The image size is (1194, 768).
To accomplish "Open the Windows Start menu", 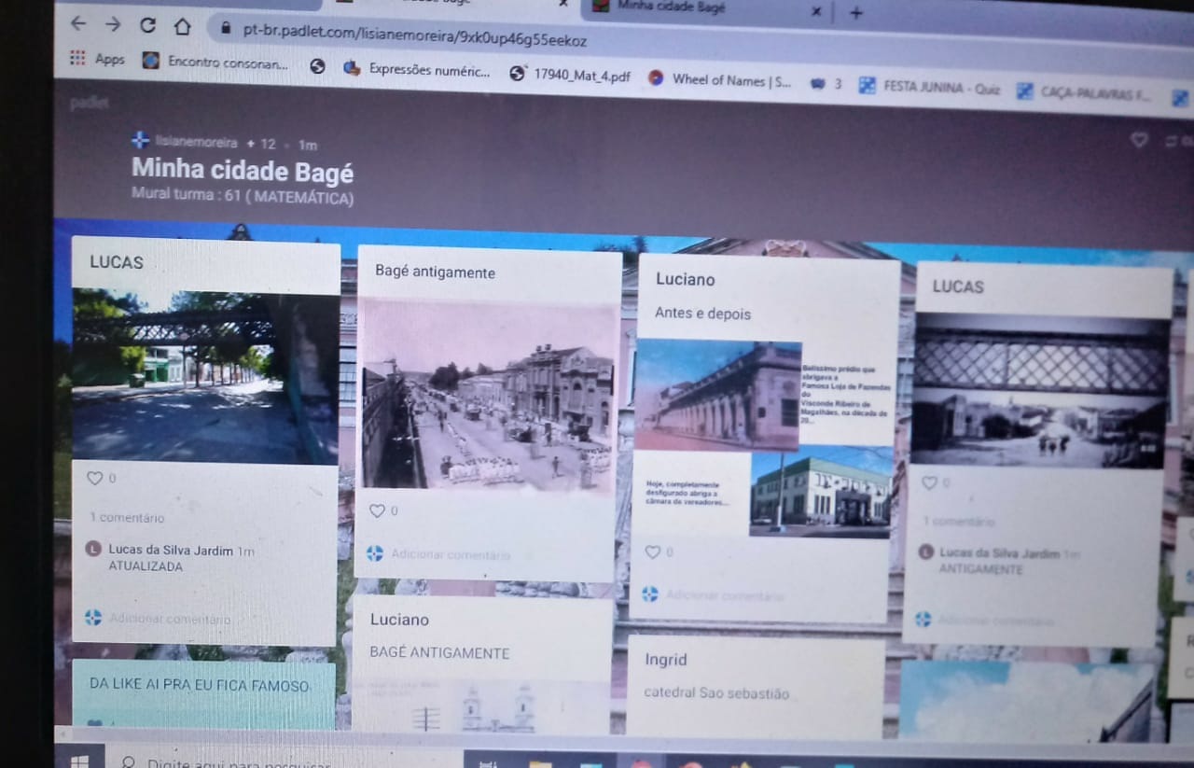I will pos(80,761).
